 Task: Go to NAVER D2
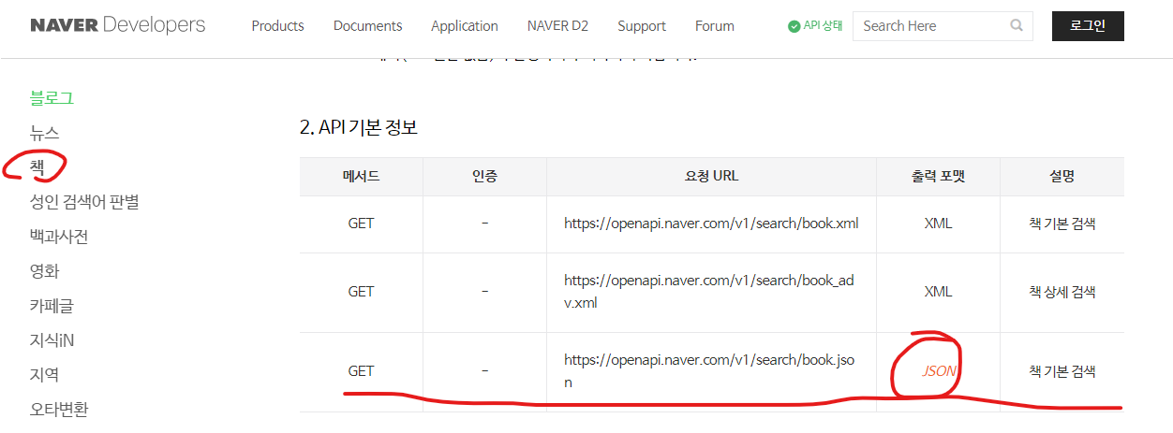tap(557, 26)
